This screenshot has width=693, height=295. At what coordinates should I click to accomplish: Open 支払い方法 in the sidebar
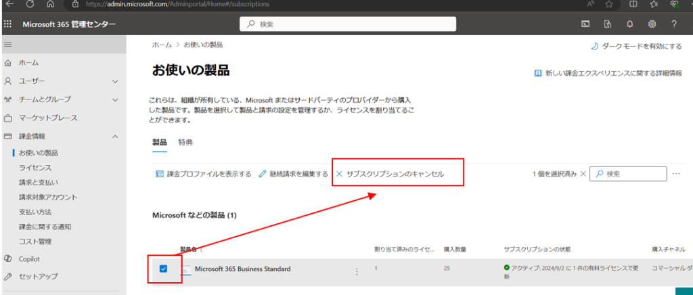pos(35,212)
